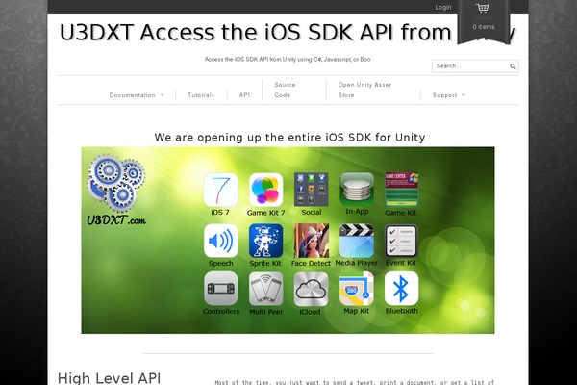Click the Login link
Image resolution: width=577 pixels, height=385 pixels.
tap(443, 7)
